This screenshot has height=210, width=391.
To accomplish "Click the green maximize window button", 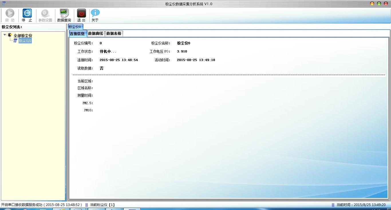I will (x=379, y=4).
